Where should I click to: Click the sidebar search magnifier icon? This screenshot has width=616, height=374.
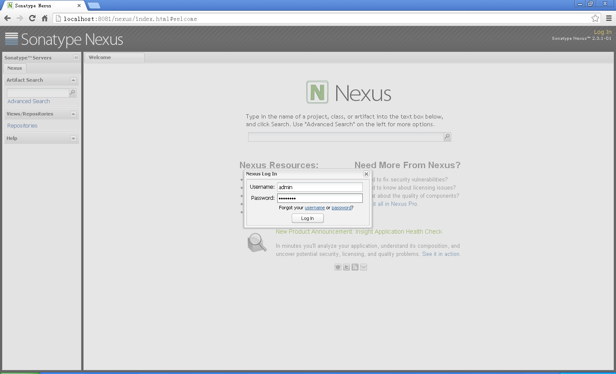[x=73, y=92]
